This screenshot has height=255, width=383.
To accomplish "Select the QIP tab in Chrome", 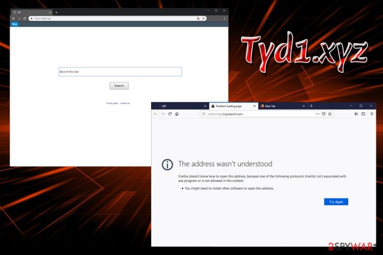I will tap(31, 12).
